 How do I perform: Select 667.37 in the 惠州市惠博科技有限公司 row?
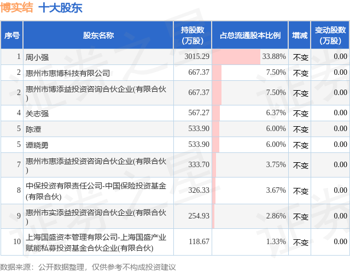(x=199, y=72)
